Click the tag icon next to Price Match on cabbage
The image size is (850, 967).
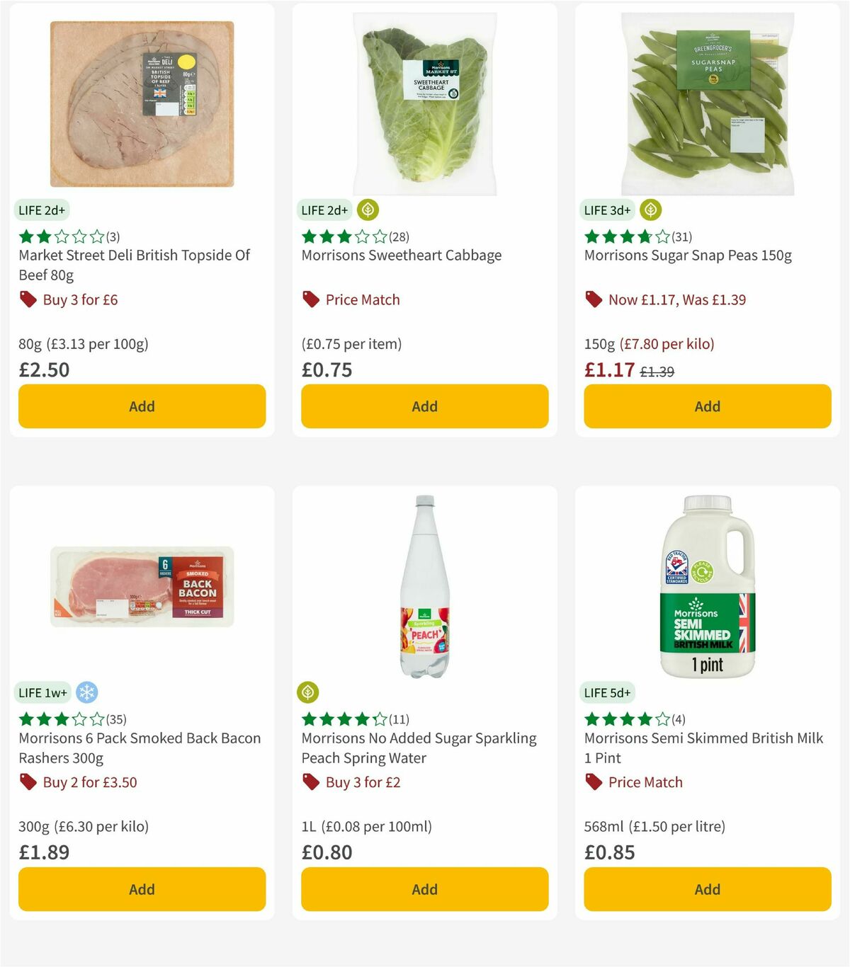(310, 299)
